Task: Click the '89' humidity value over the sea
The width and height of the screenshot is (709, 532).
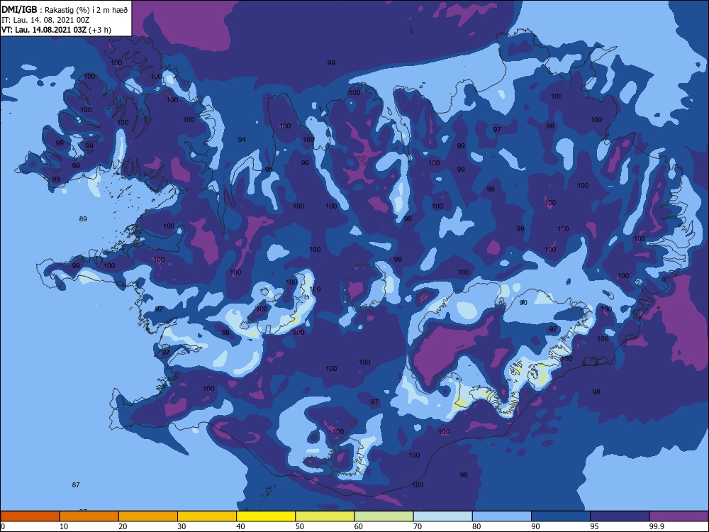Action: pos(83,219)
